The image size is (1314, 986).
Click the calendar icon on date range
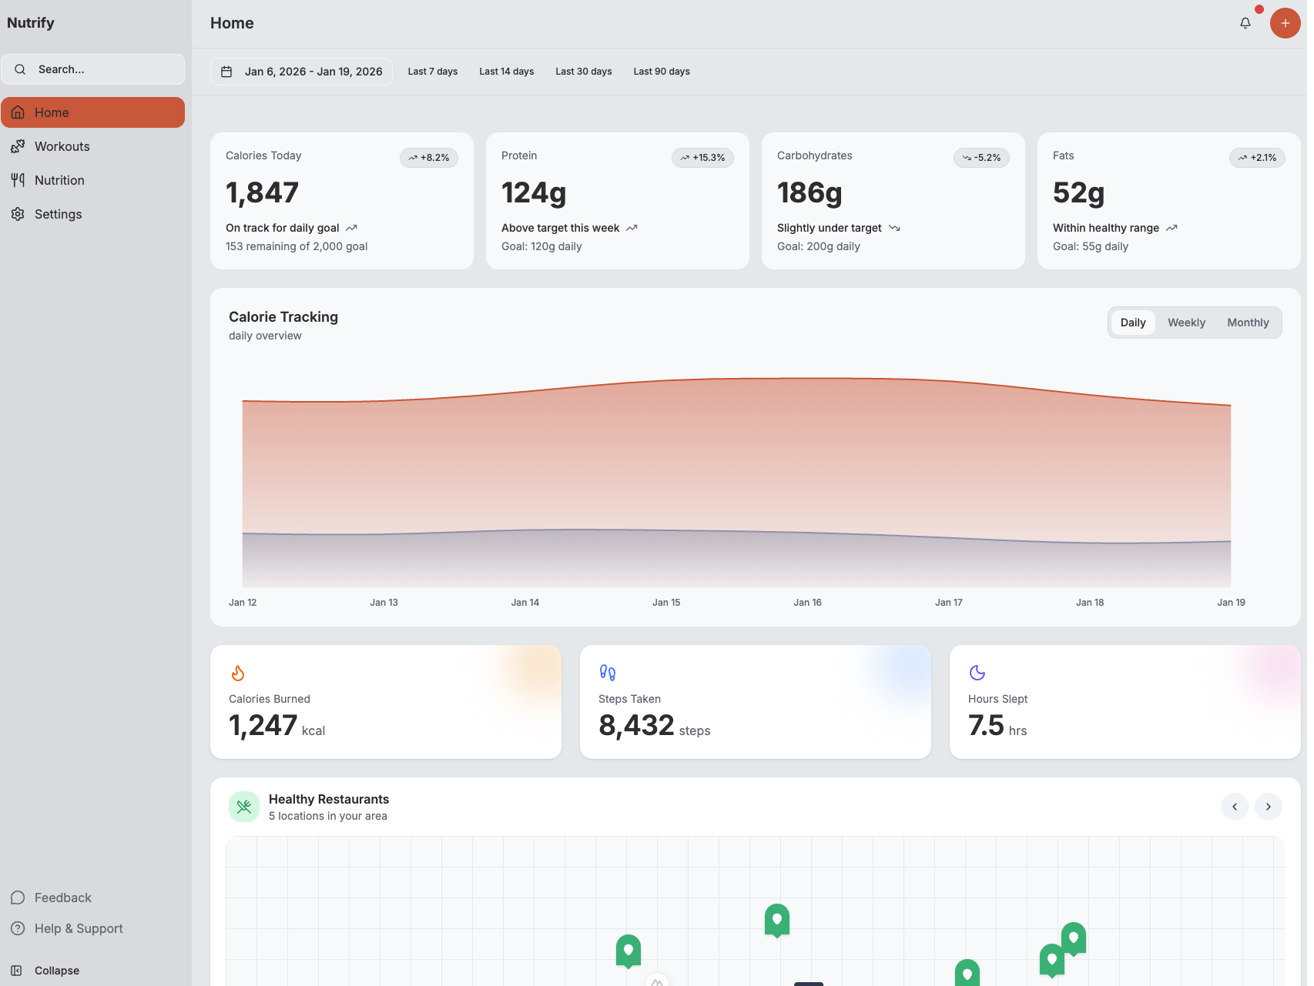click(227, 71)
